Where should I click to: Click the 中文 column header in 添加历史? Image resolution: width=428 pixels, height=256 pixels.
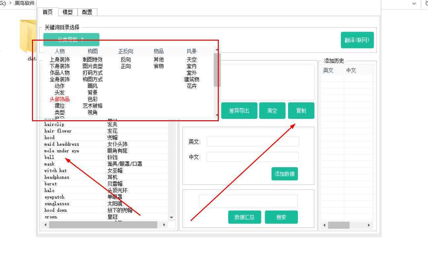tap(351, 70)
